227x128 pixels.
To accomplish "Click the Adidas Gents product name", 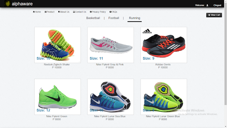I will click(163, 64).
